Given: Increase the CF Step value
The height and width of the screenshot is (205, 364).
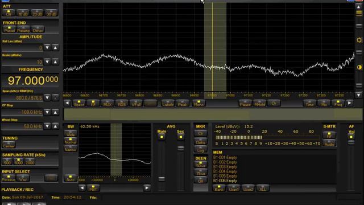Looking at the screenshot, I should coord(55,112).
